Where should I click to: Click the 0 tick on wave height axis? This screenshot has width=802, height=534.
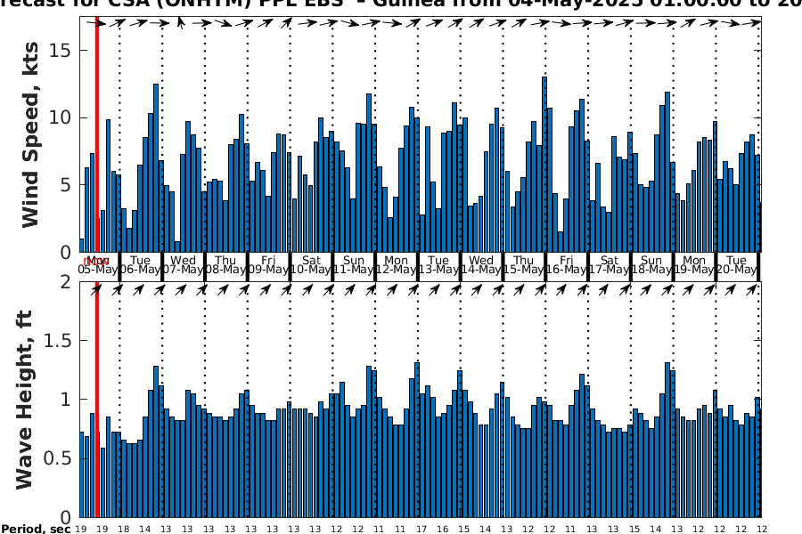click(65, 517)
